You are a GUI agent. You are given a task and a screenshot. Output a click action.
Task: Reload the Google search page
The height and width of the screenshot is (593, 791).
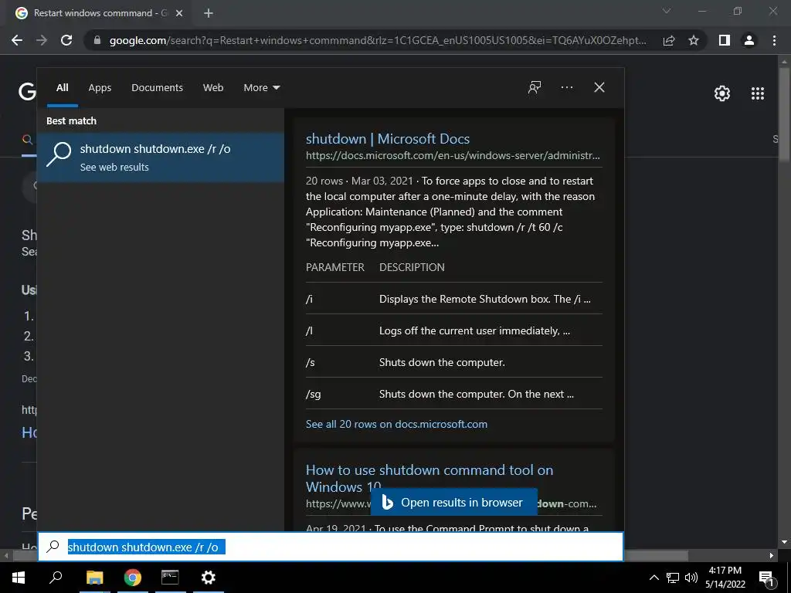tap(66, 40)
